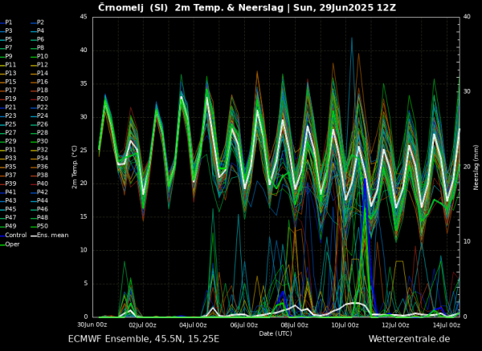Viewport: 482px width, 351px height.
Task: Click the Oper legend entry
Action: (x=10, y=244)
